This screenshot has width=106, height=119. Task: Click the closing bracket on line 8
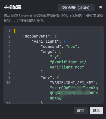tap(42, 72)
